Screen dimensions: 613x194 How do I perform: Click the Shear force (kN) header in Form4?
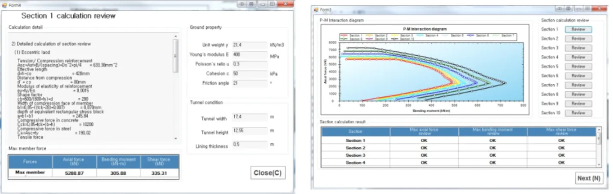tap(159, 161)
